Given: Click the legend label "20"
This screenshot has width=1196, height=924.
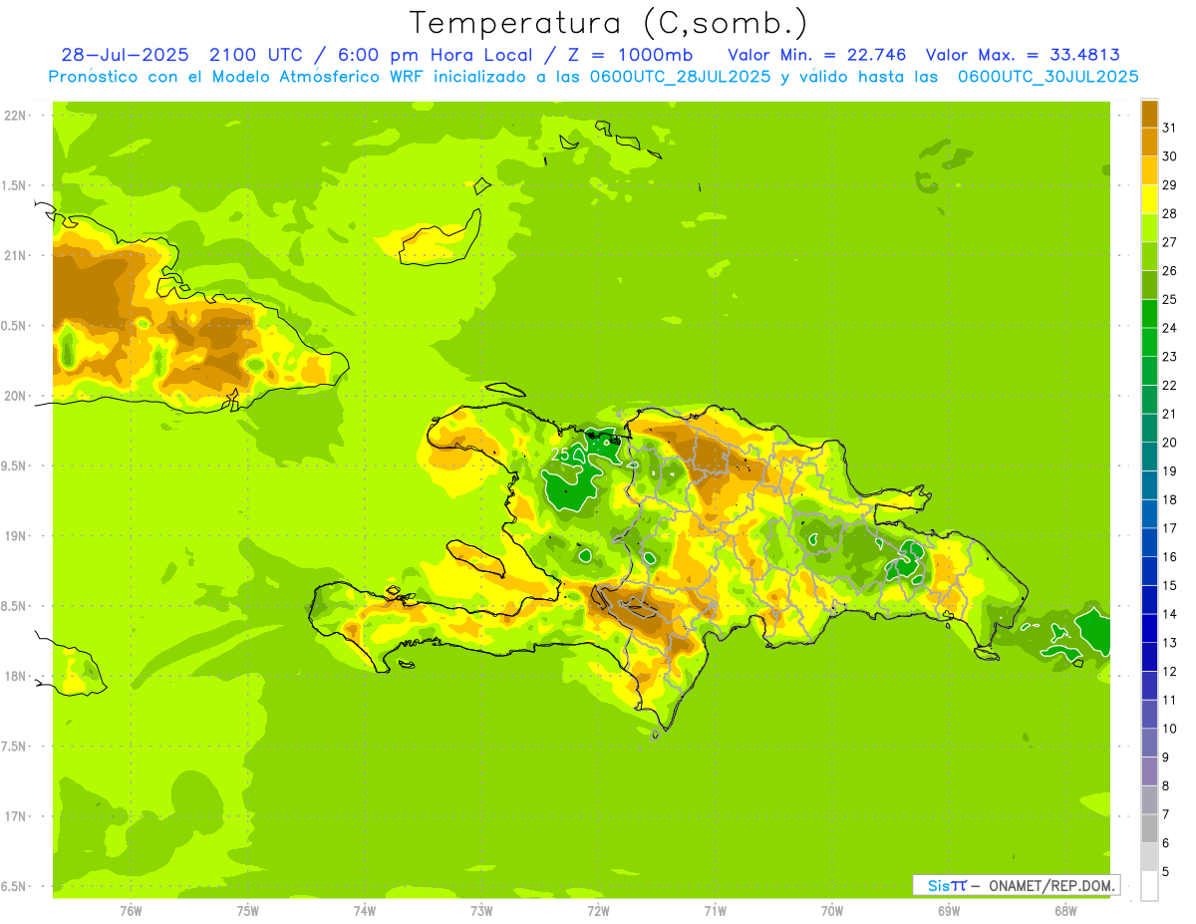Looking at the screenshot, I should [1169, 443].
